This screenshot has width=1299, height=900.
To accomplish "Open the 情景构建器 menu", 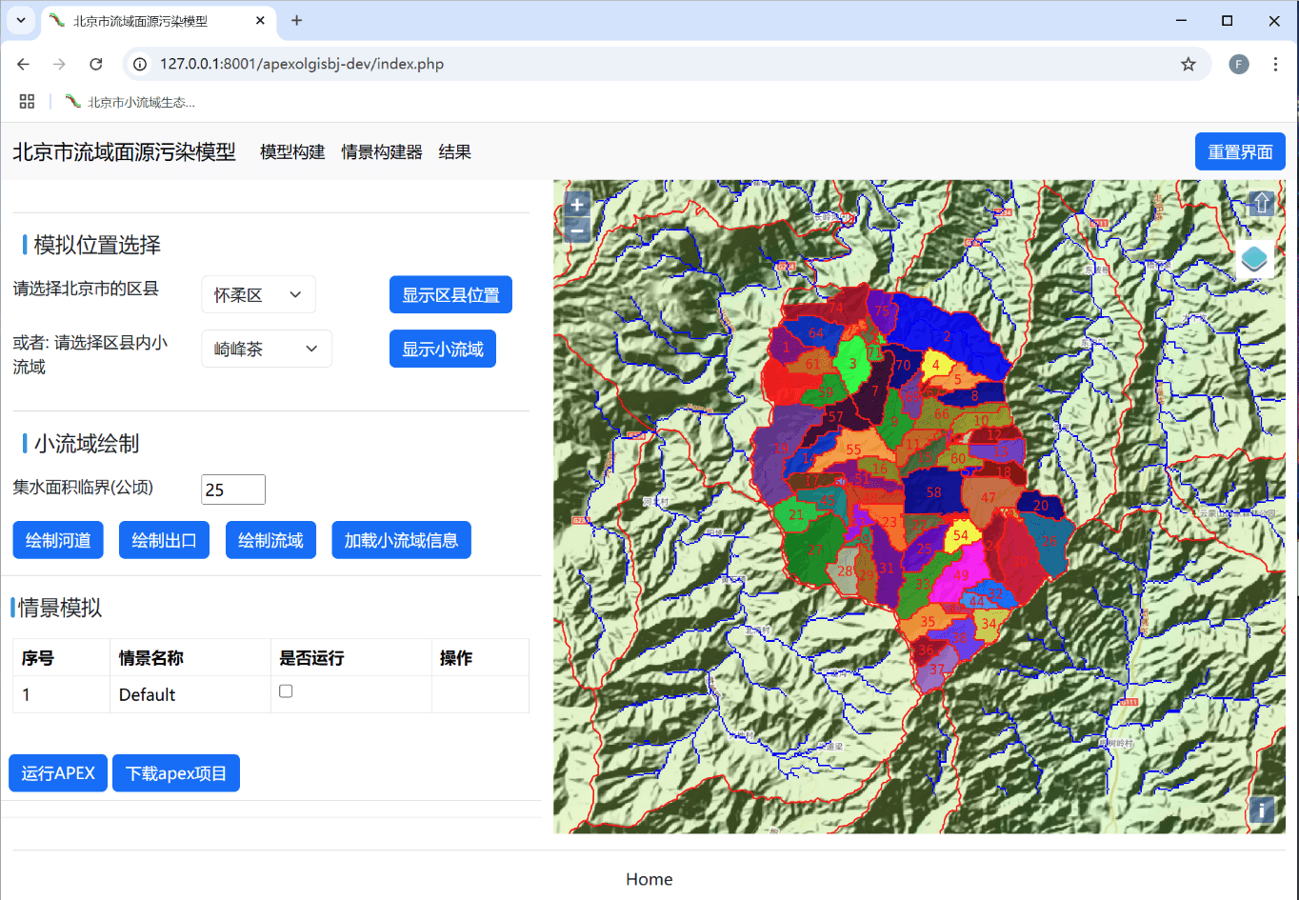I will click(x=382, y=152).
